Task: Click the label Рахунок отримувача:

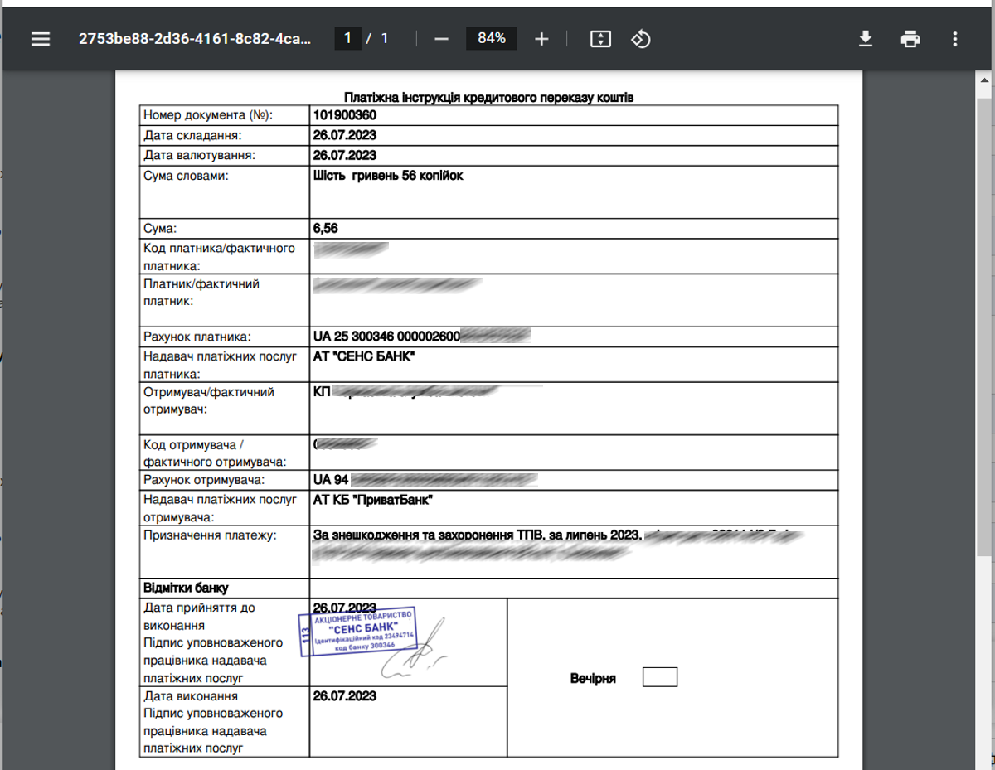Action: click(204, 480)
